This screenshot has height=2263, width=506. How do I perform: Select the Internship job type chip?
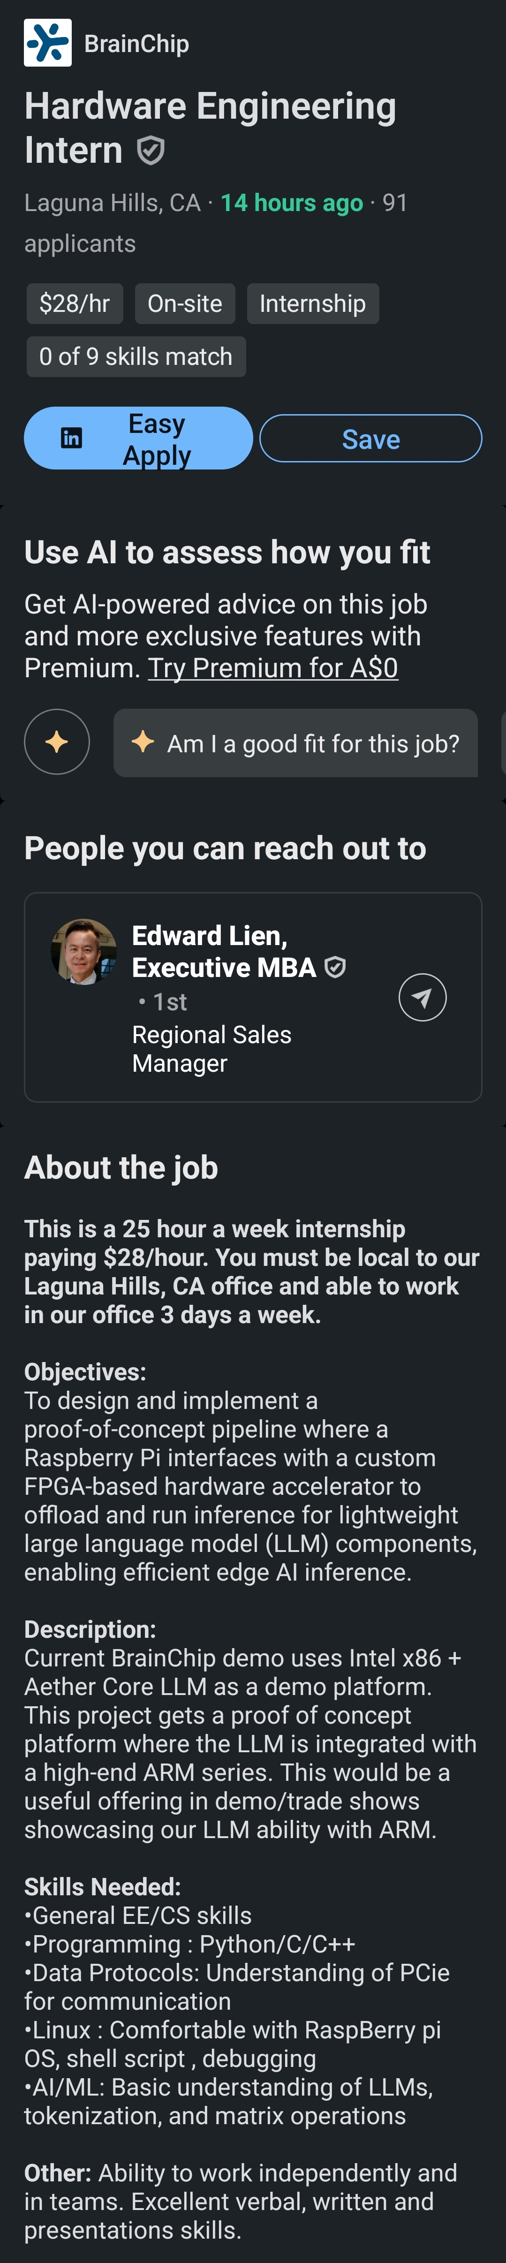[312, 304]
